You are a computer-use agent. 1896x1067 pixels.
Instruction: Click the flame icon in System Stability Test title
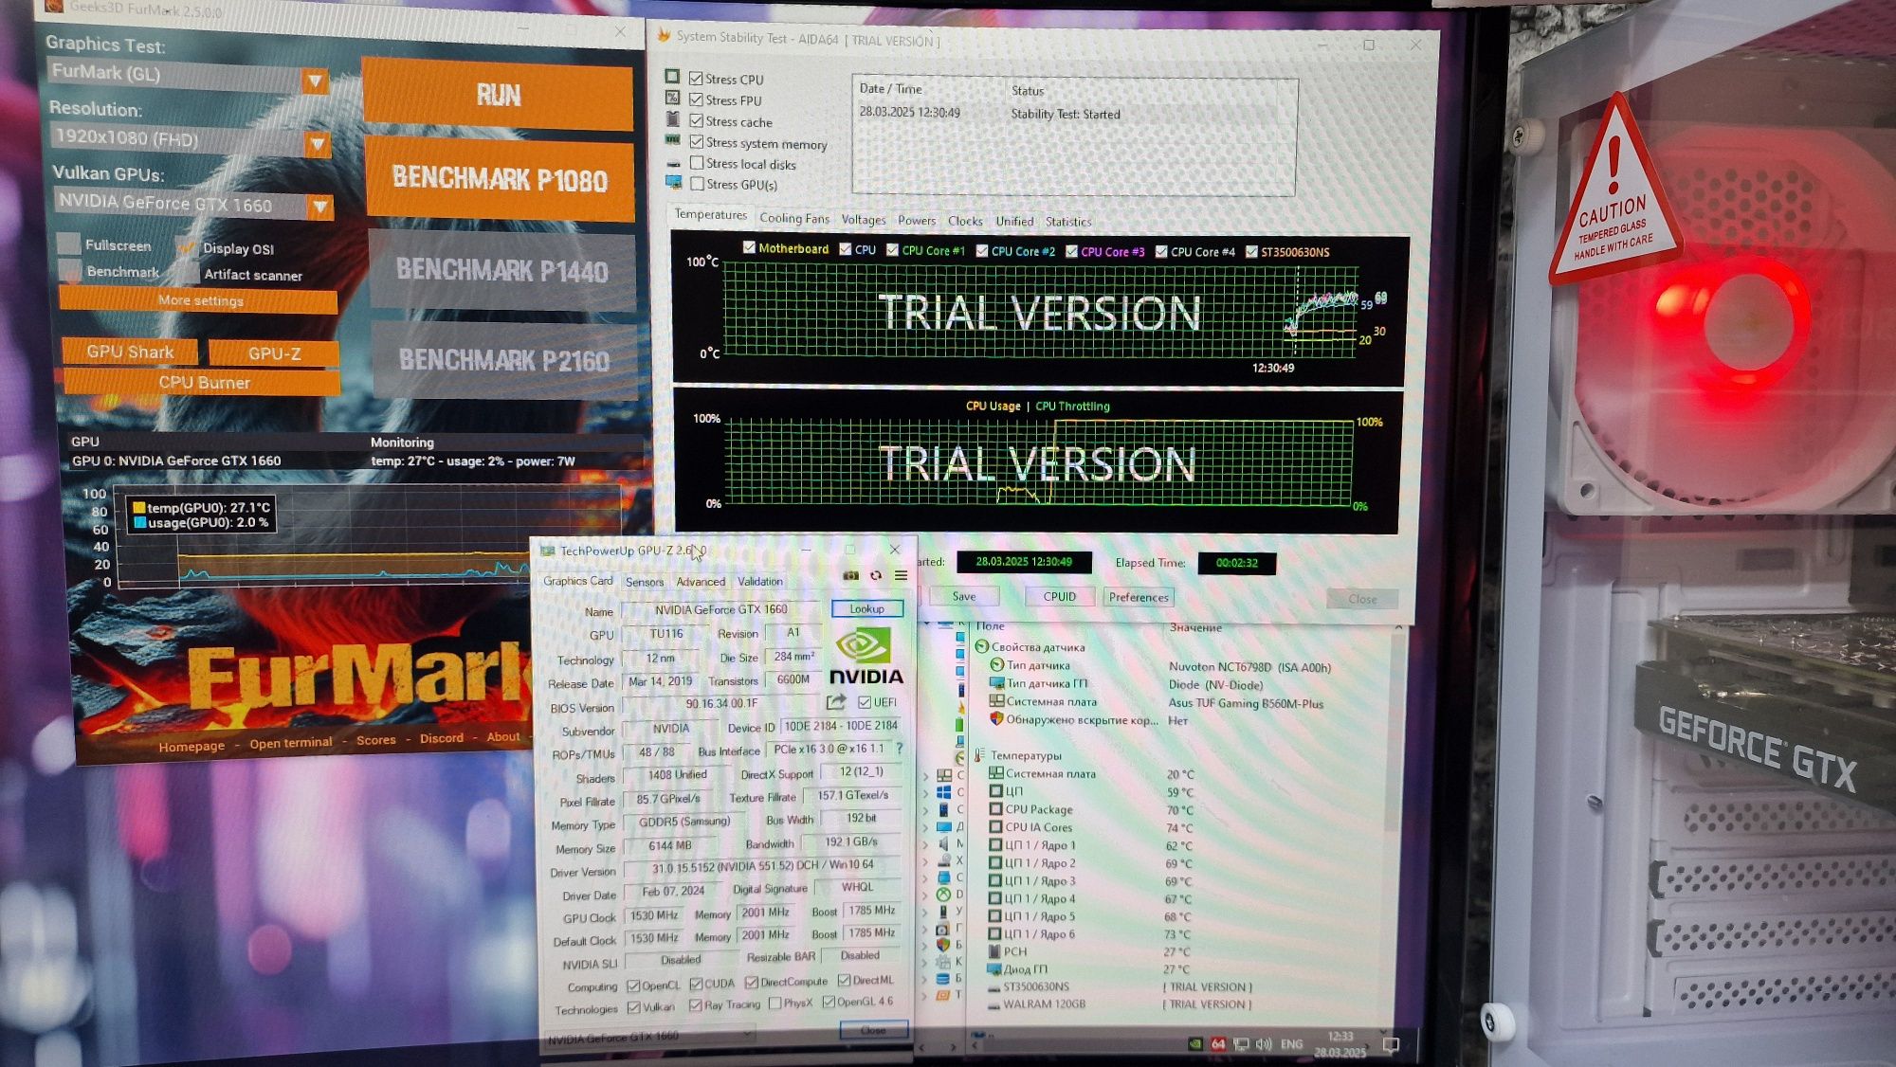point(664,35)
